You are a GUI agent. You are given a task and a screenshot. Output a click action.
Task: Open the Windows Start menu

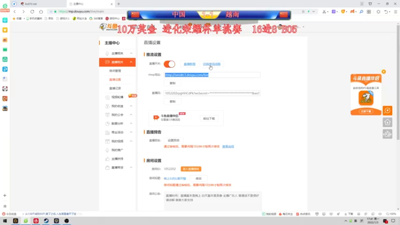pos(5,221)
